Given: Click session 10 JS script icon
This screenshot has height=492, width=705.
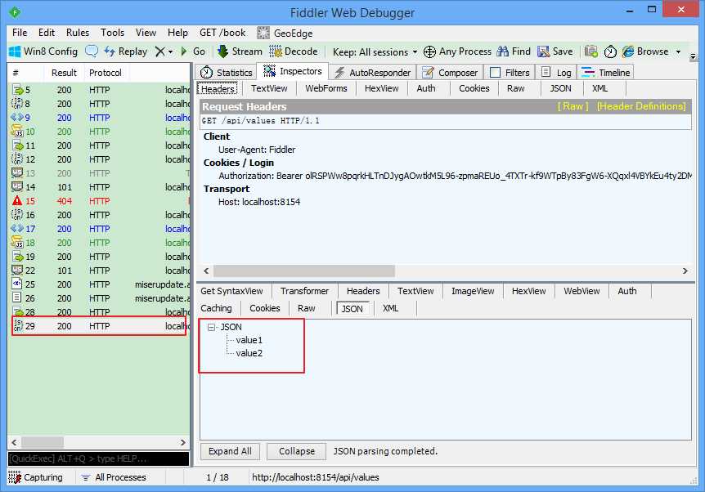Looking at the screenshot, I should 17,132.
